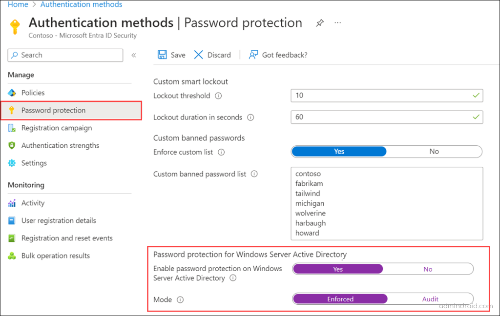Screen dimensions: 500x316
Task: Click the Lockout threshold input field
Action: (x=381, y=96)
